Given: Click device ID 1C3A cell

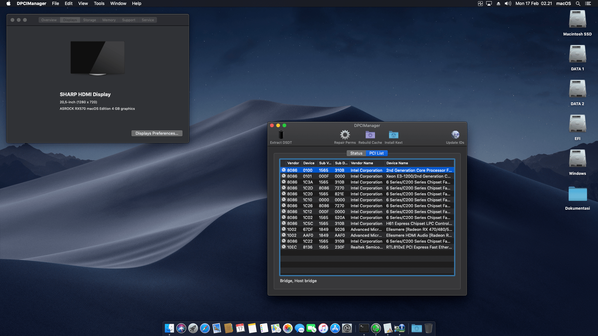Looking at the screenshot, I should coord(308,182).
